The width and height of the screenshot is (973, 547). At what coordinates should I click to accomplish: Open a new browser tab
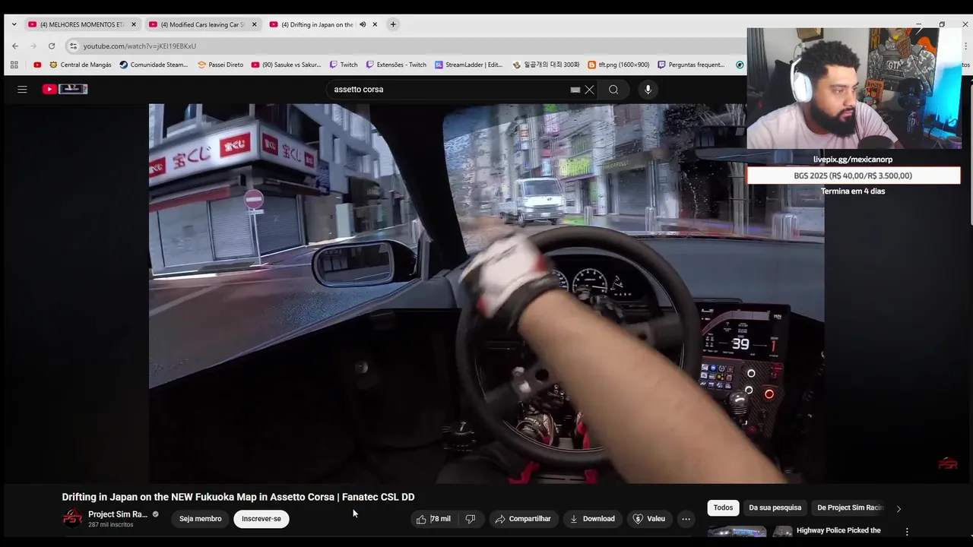(x=393, y=24)
